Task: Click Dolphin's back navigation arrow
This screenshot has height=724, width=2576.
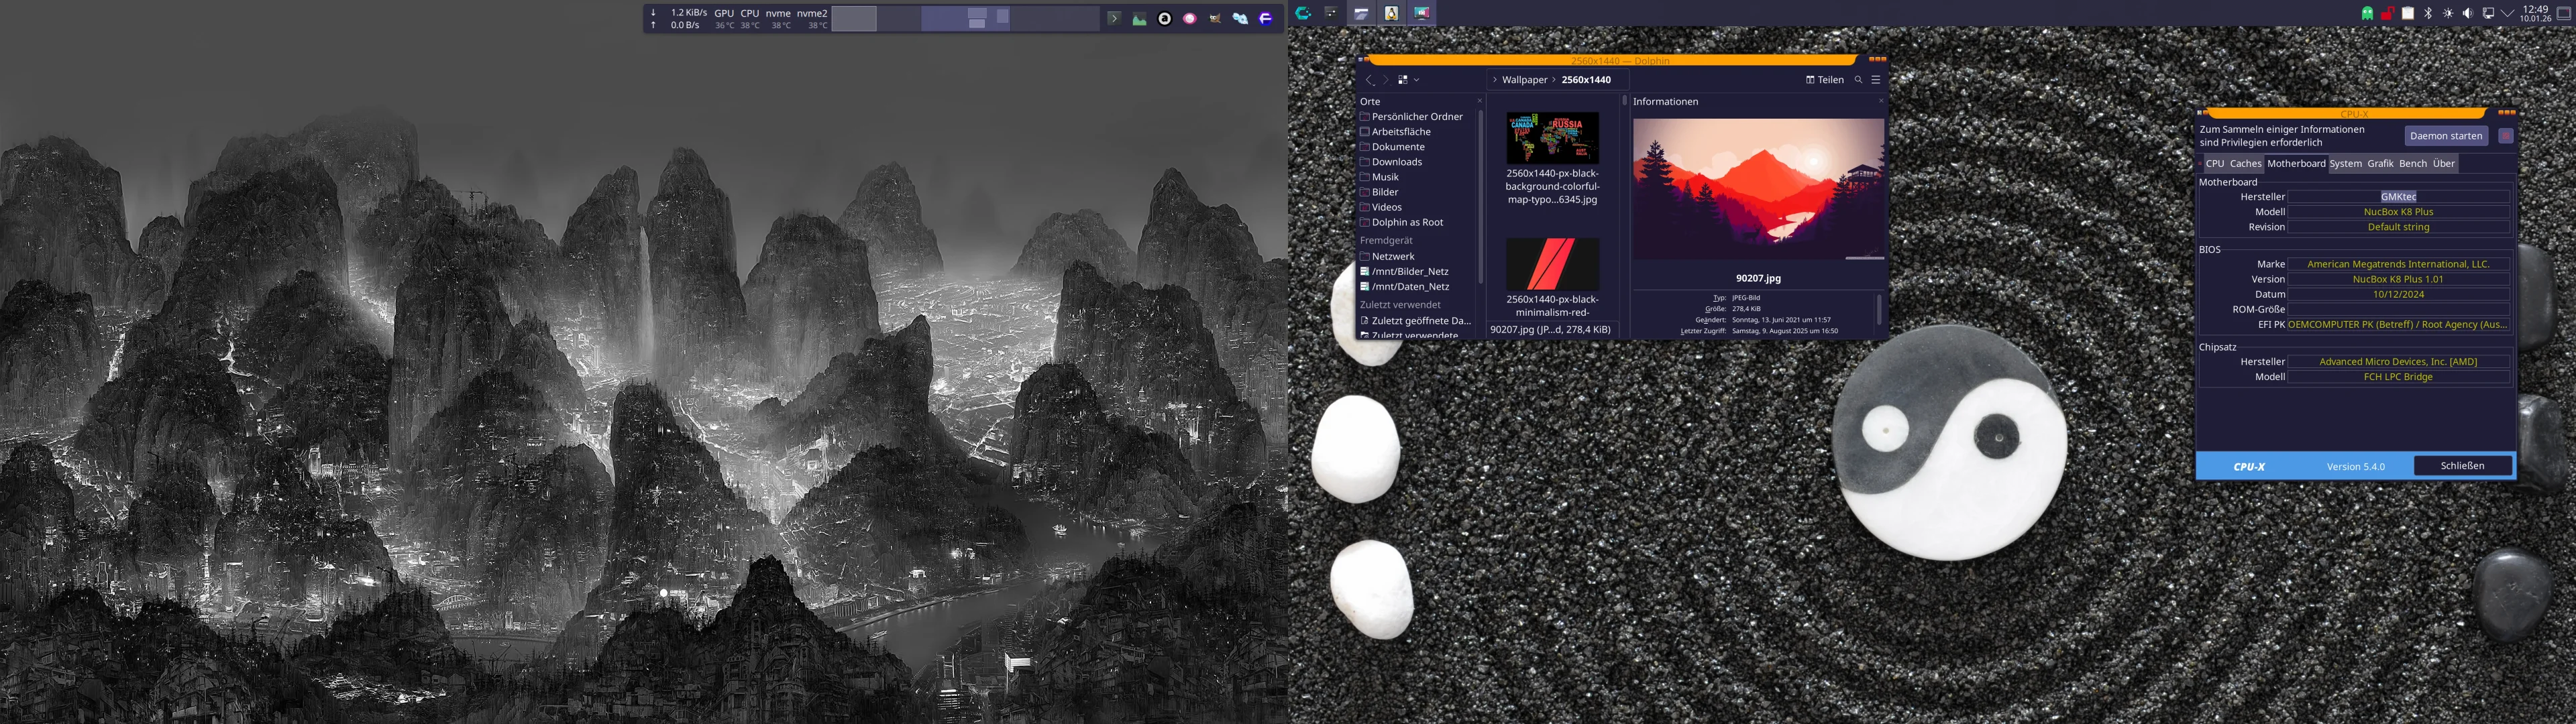Action: click(1369, 80)
